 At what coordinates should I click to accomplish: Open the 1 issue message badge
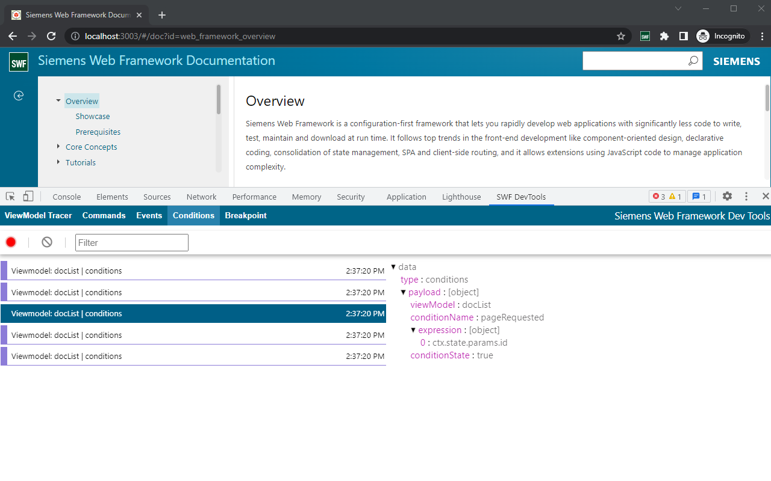(x=699, y=197)
